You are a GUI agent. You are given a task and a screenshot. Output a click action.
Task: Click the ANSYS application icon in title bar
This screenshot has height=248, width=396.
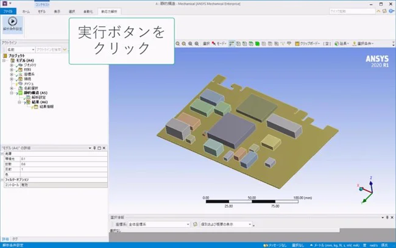4,4
